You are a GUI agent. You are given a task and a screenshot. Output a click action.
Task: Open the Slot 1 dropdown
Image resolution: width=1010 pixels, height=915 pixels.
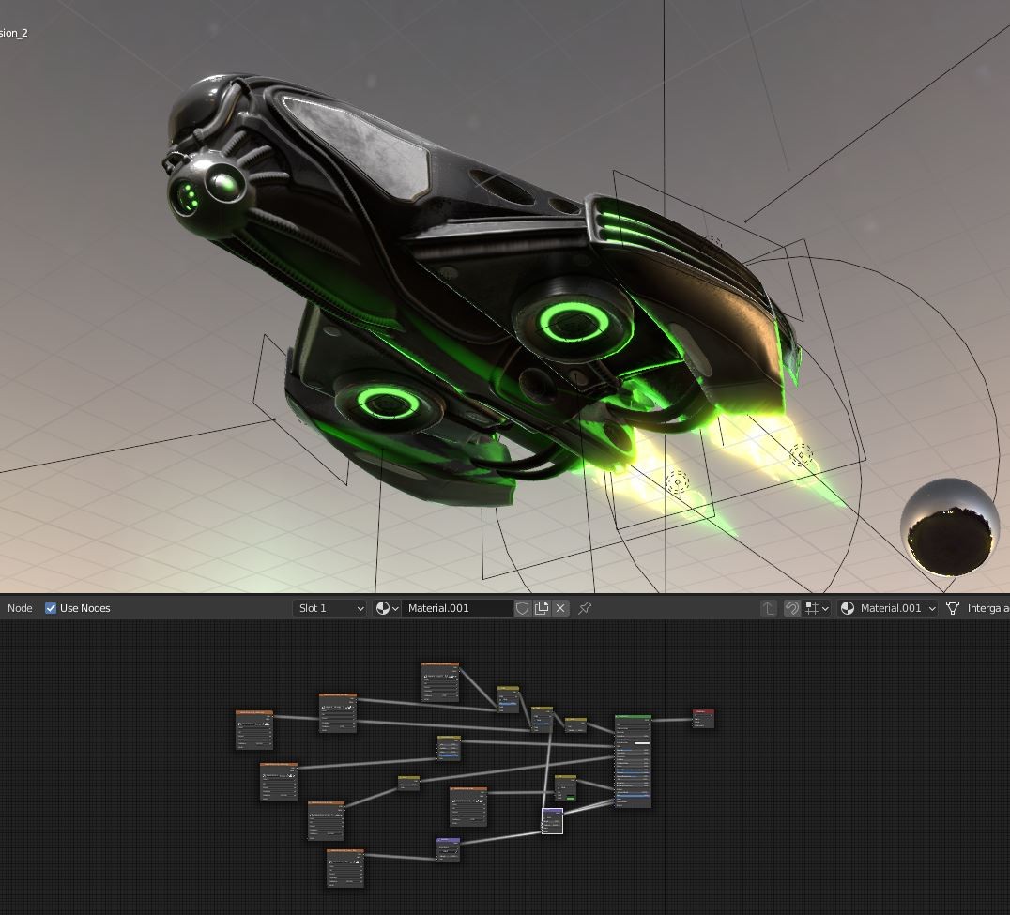[x=329, y=608]
